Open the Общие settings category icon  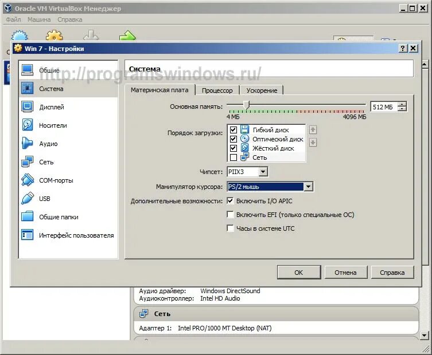pyautogui.click(x=28, y=70)
